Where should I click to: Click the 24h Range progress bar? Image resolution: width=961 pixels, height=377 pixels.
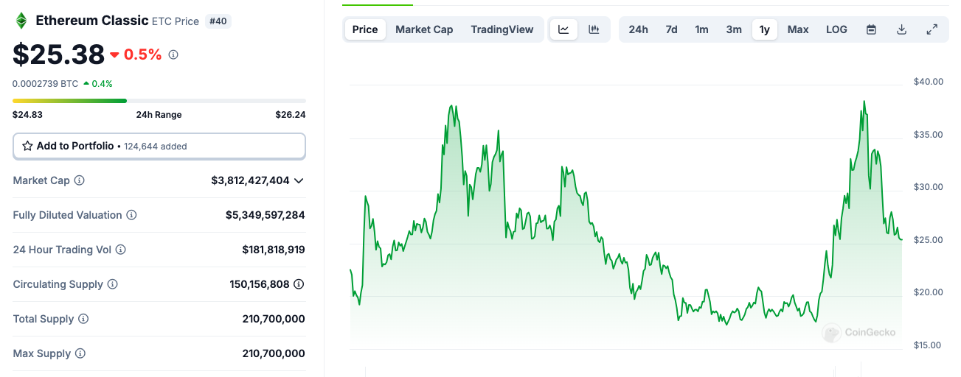(159, 100)
